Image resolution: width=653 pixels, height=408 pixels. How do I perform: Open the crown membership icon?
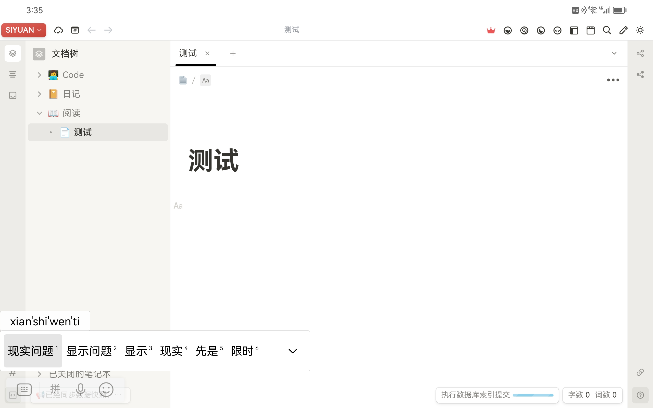click(491, 30)
